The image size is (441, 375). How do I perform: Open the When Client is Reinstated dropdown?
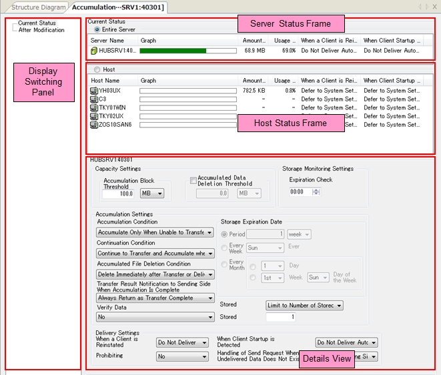point(181,342)
